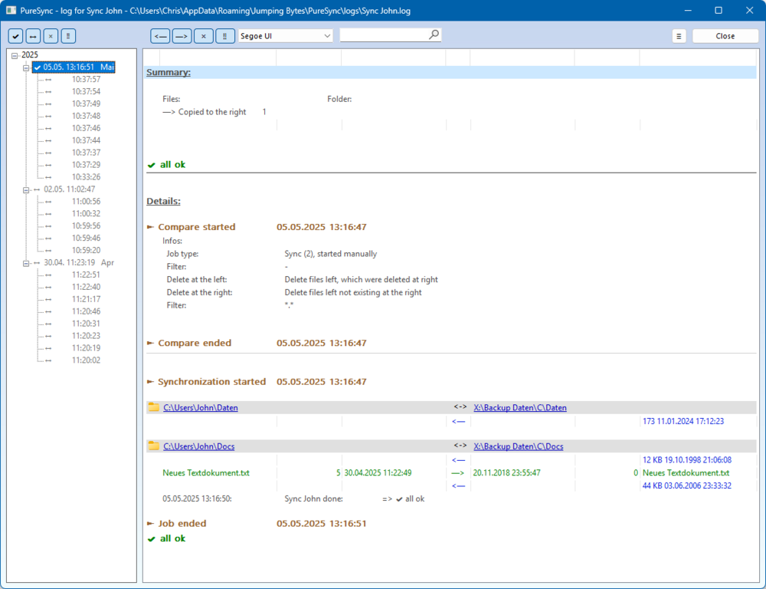766x589 pixels.
Task: Select the 10:33:26 log entry
Action: click(x=86, y=177)
